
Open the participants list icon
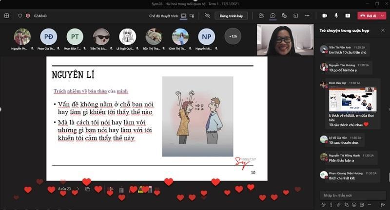(262, 16)
